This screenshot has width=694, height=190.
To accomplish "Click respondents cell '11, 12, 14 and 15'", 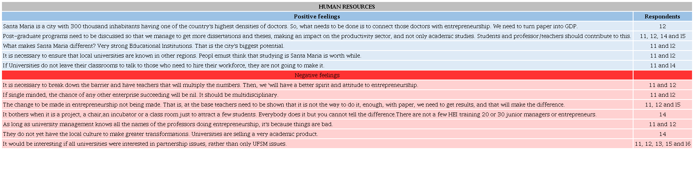I will (x=662, y=36).
